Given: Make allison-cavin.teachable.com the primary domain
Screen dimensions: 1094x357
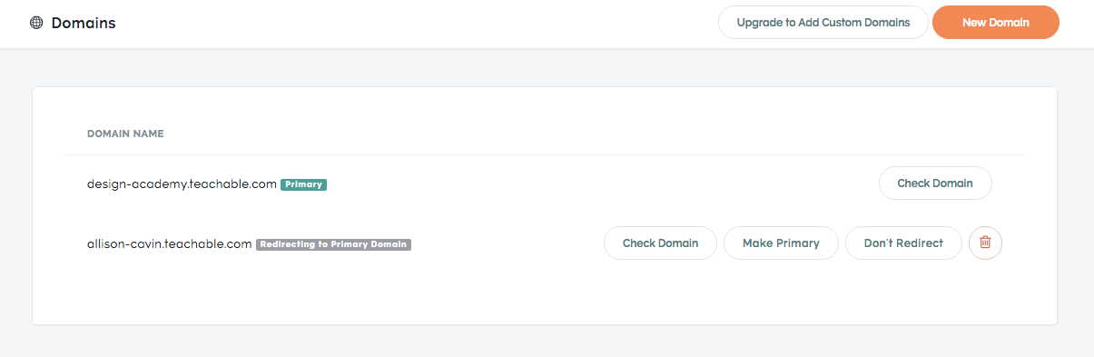Looking at the screenshot, I should point(781,243).
